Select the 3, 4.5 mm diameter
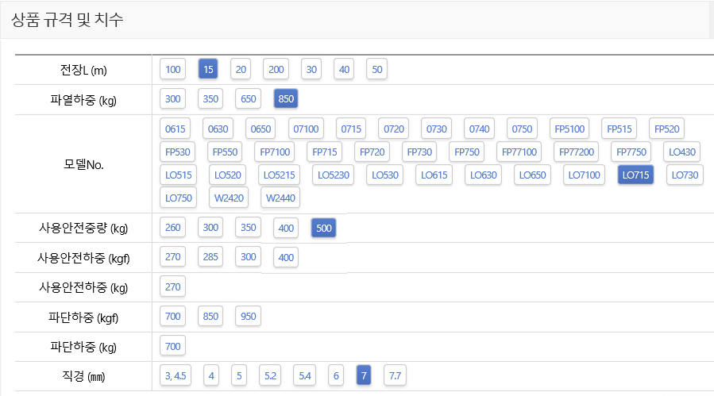714x396 pixels. click(176, 375)
